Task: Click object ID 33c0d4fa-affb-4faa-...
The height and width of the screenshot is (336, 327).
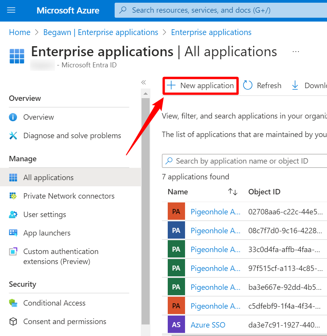Action: point(284,249)
